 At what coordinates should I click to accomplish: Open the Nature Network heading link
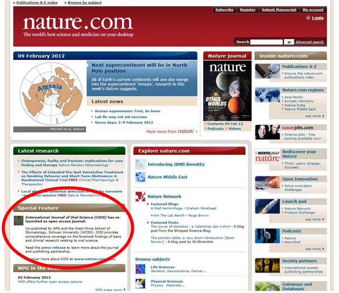coord(164,196)
